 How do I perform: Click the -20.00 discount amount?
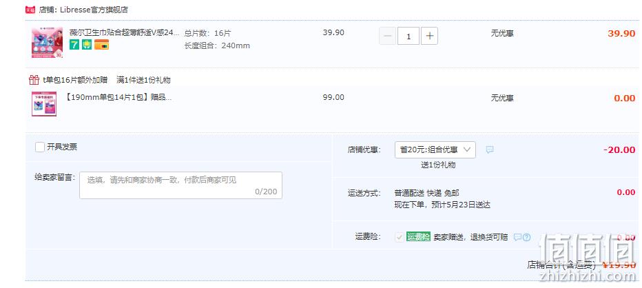click(x=619, y=150)
